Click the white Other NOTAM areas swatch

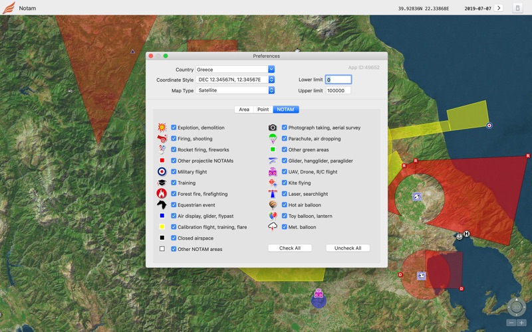(x=162, y=249)
